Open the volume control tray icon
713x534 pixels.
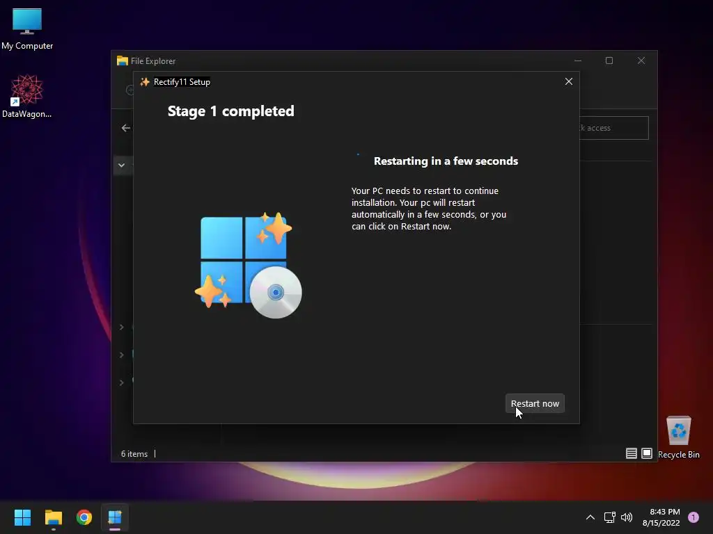pos(627,517)
